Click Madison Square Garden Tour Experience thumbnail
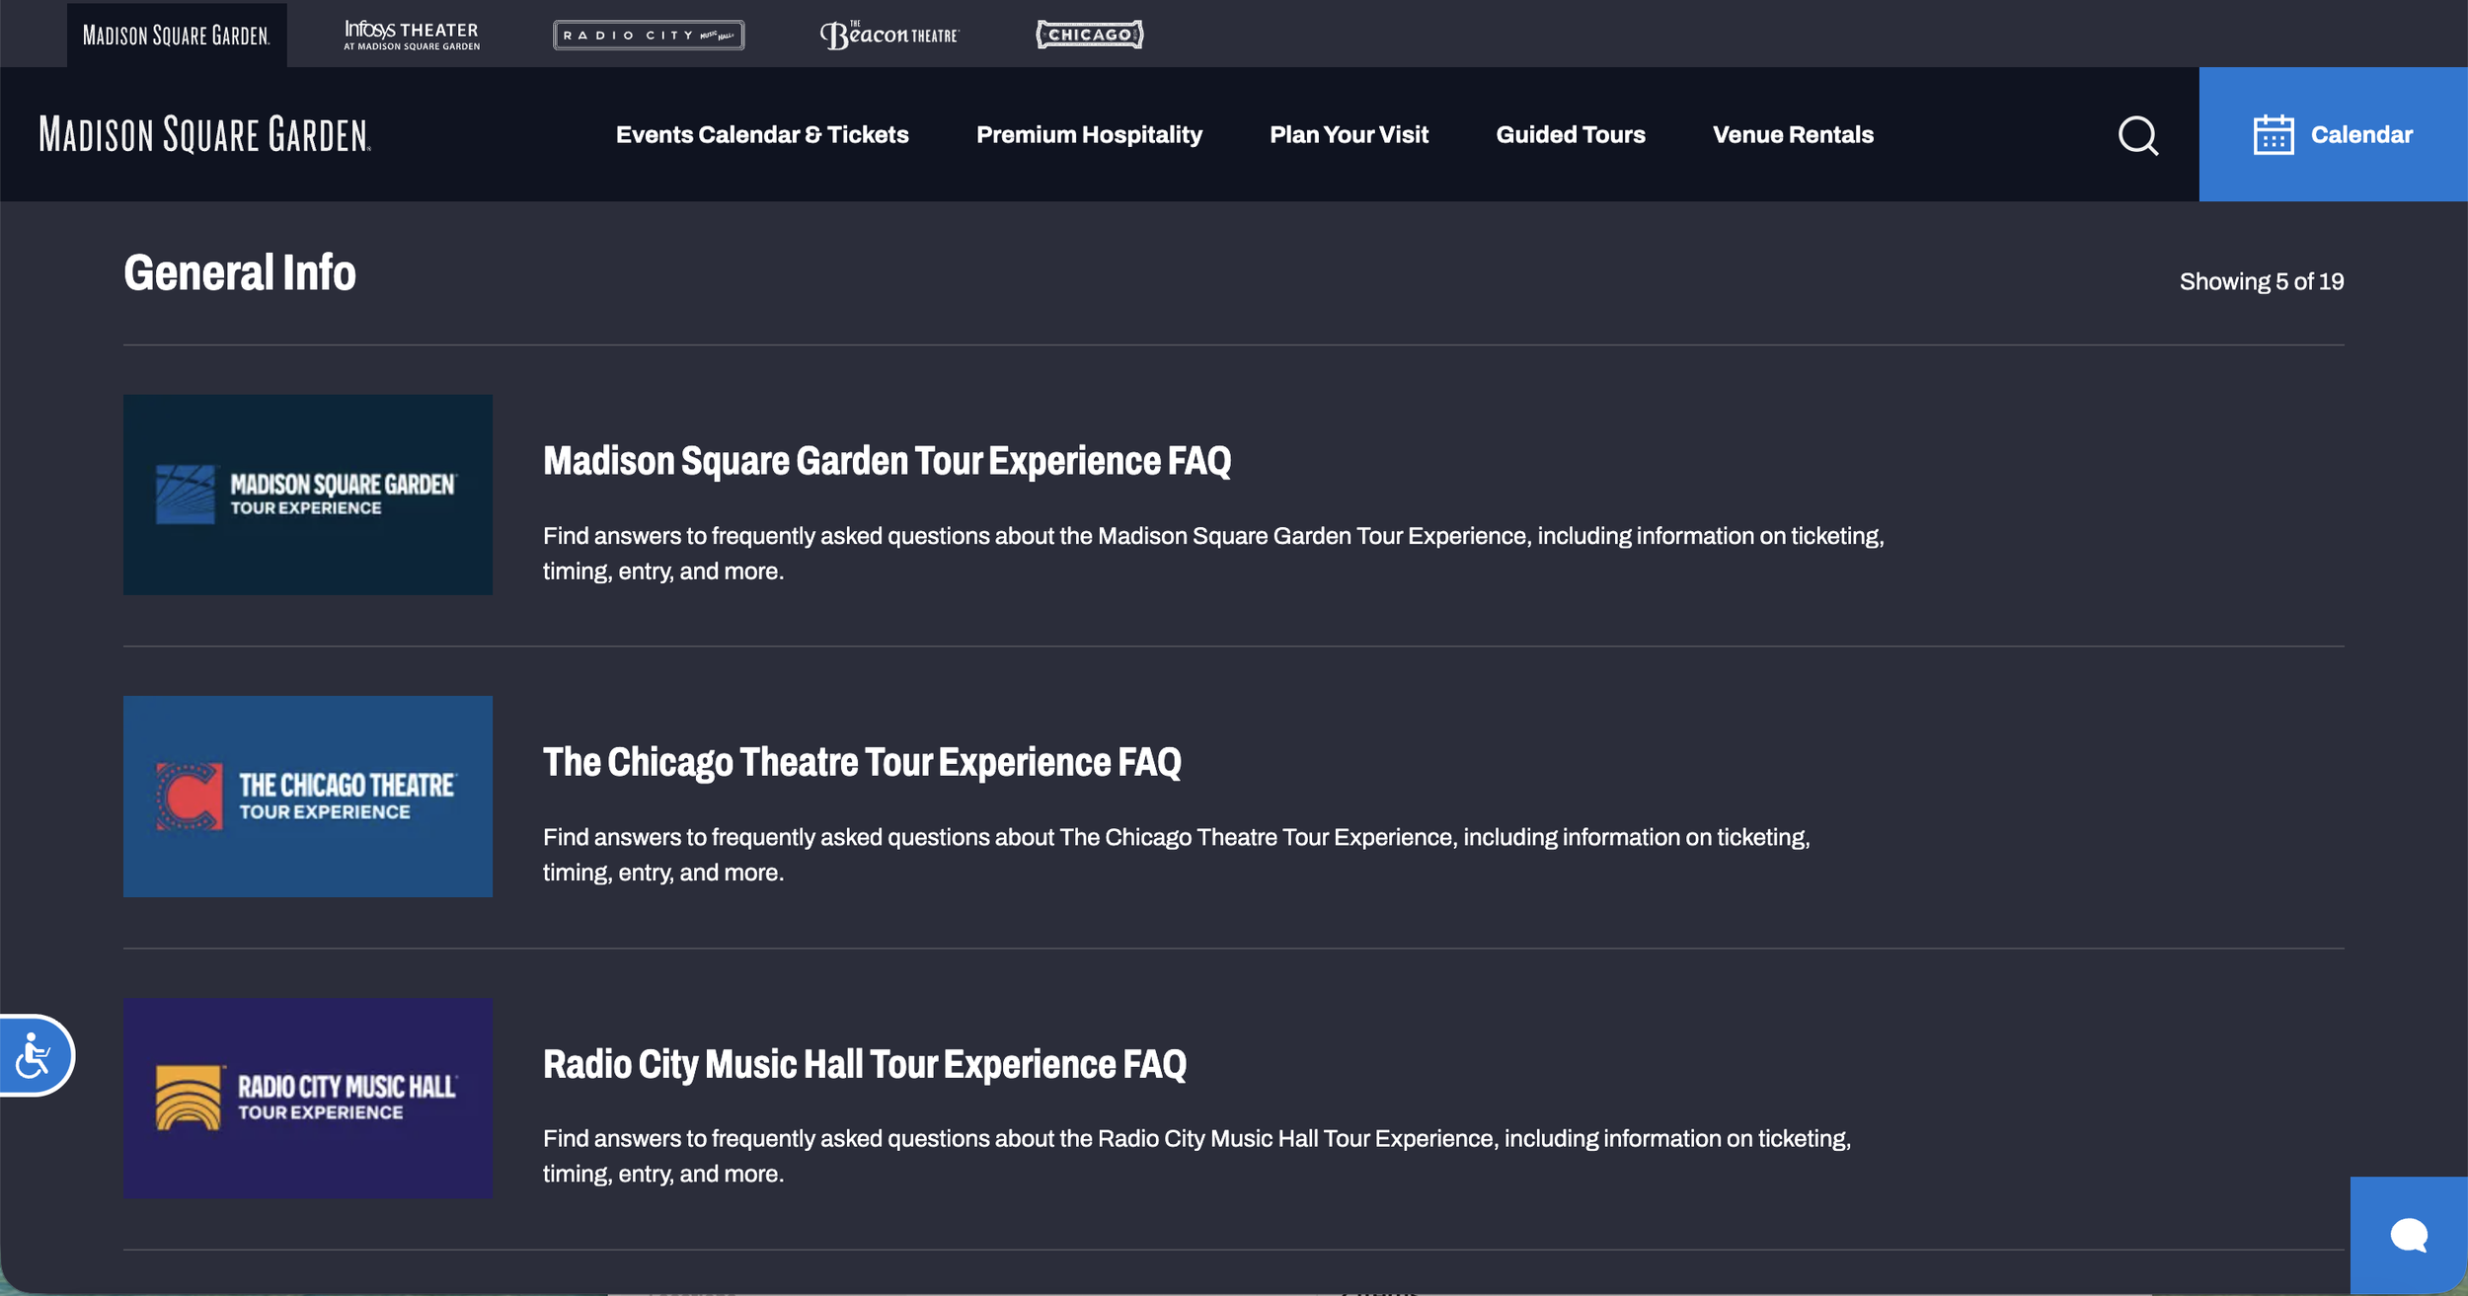 click(x=308, y=495)
